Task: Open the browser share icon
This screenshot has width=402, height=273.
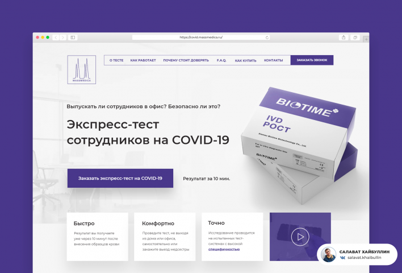Action: point(344,38)
